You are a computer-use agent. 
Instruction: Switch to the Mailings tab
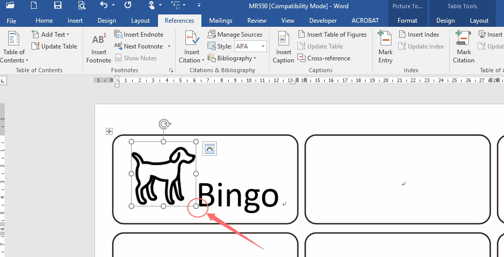[x=220, y=21]
